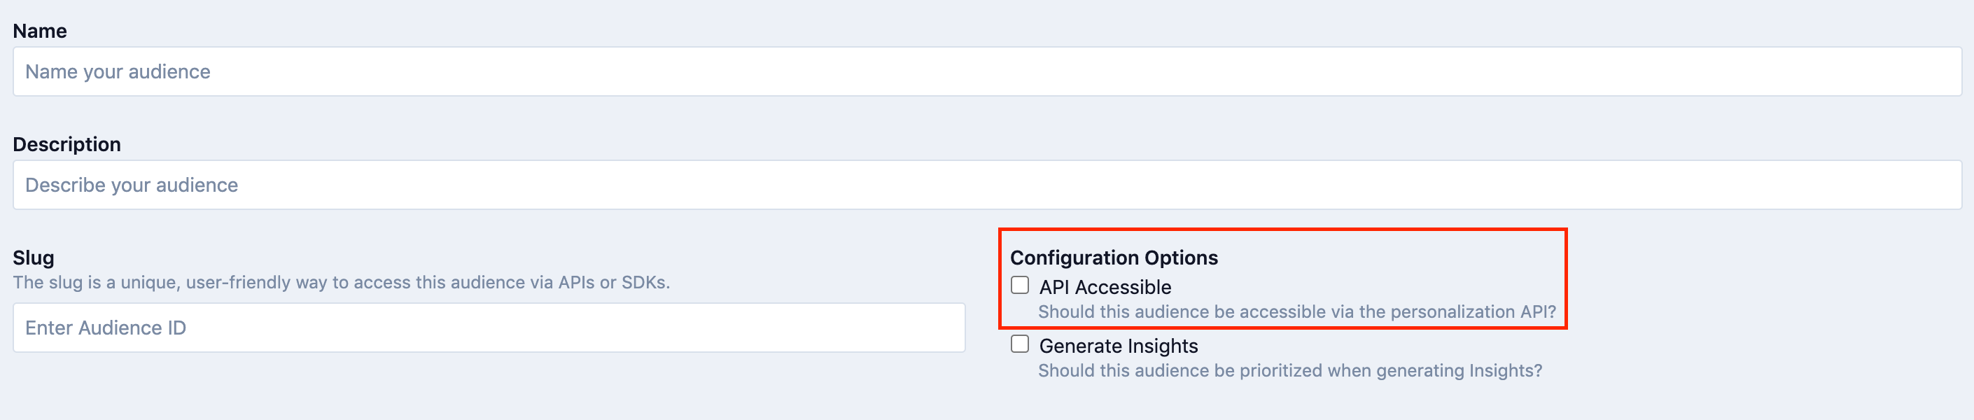Click the Configuration Options heading

[1116, 258]
